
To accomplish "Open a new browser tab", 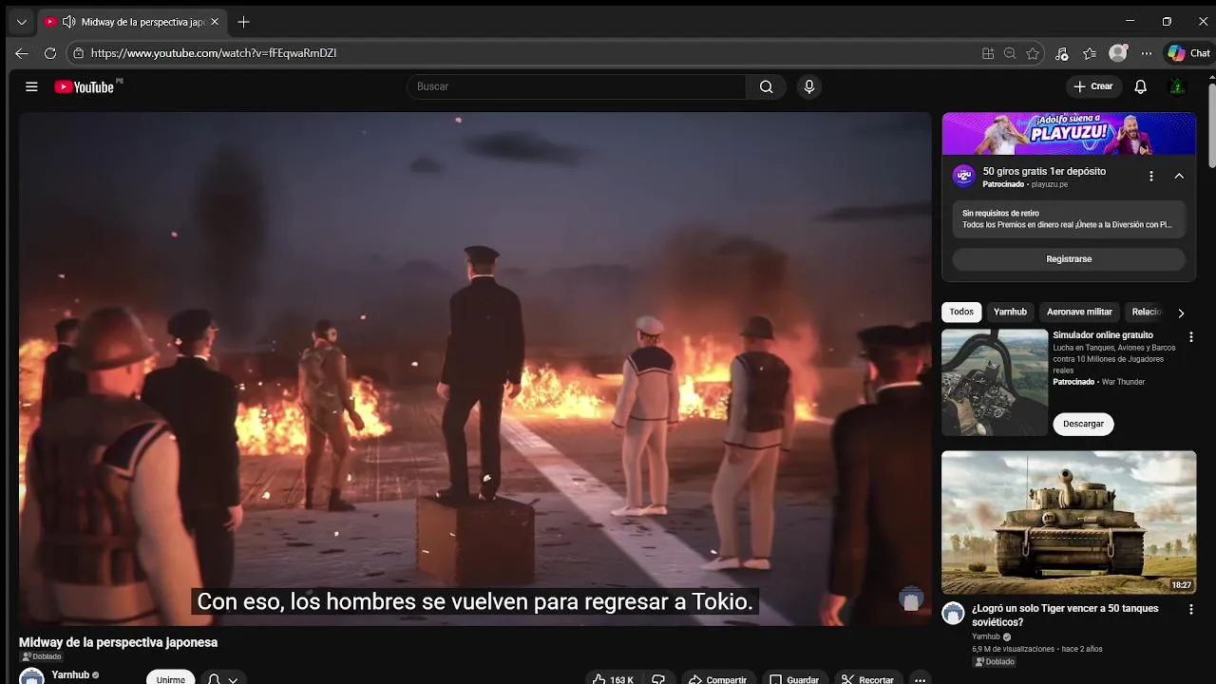I will [243, 22].
